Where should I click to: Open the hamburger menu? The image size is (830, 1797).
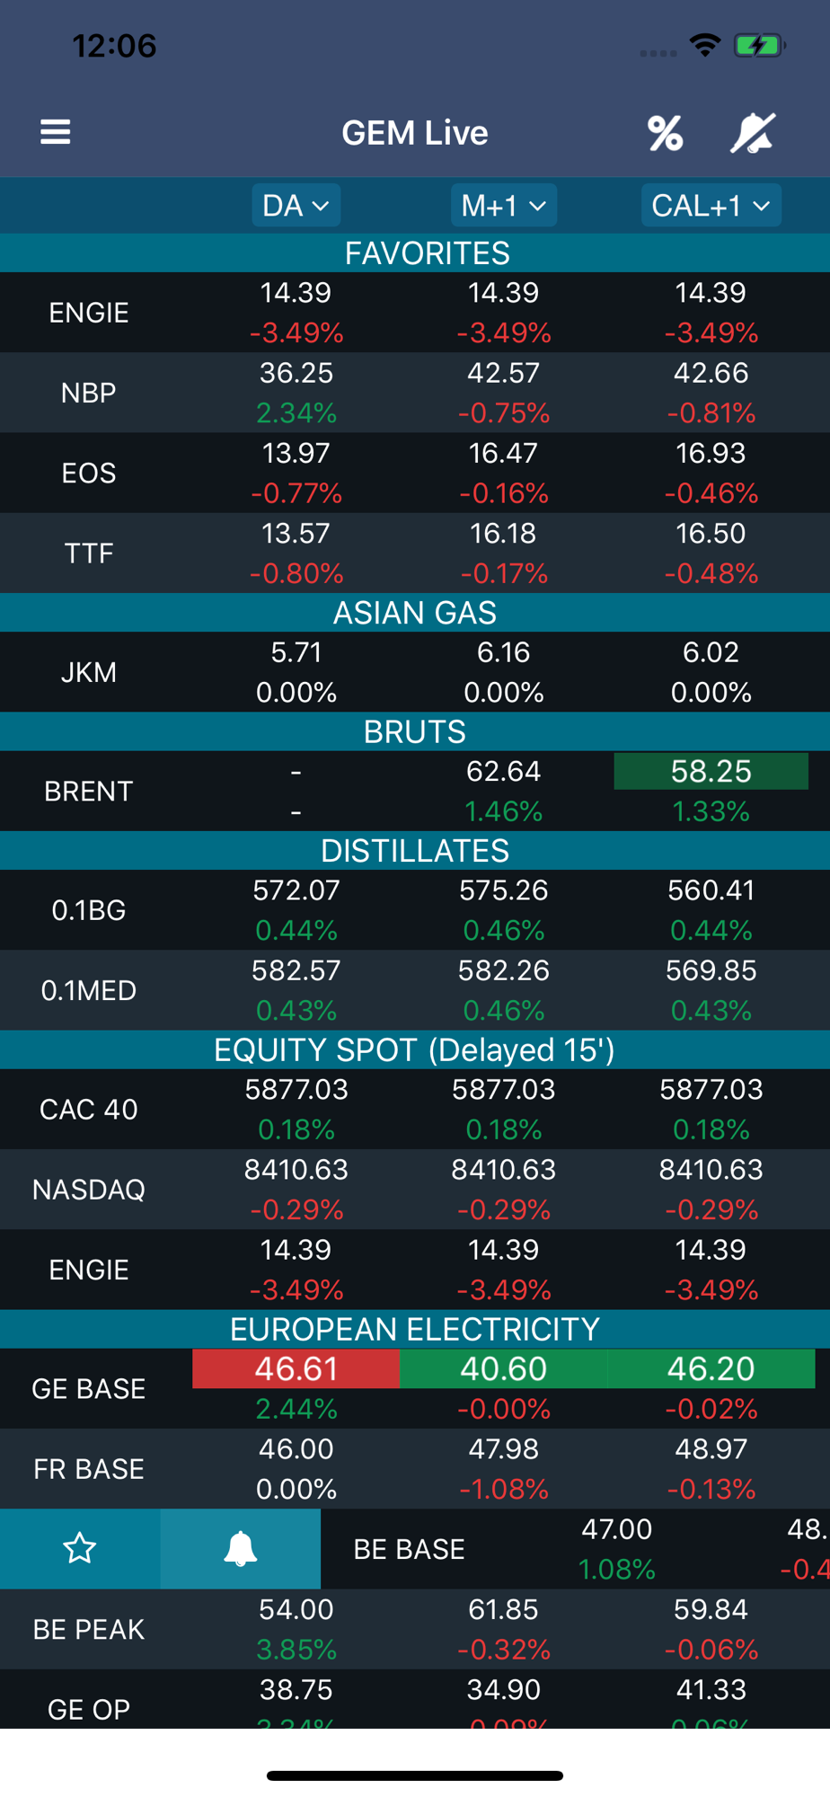(x=56, y=132)
